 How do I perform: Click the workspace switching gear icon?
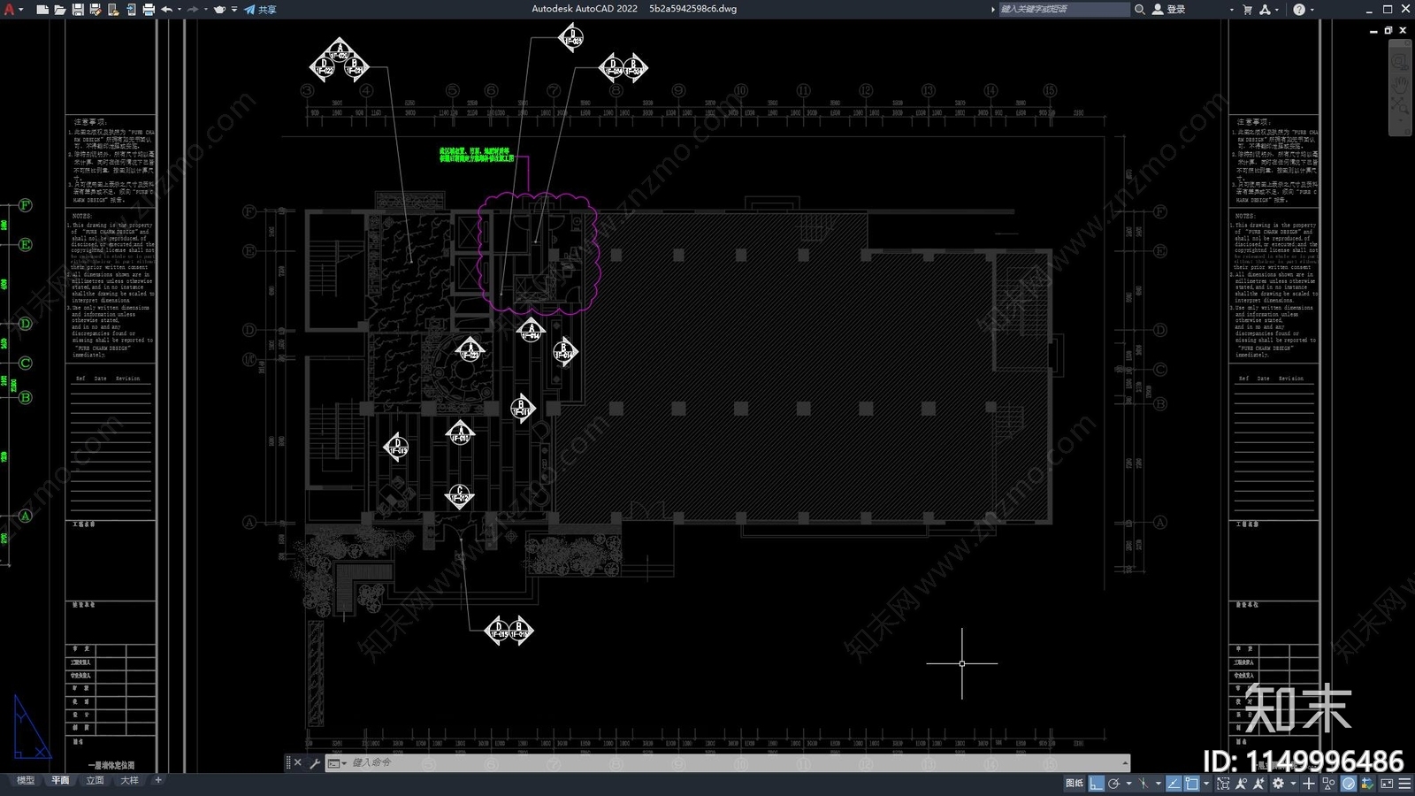pos(1278,784)
